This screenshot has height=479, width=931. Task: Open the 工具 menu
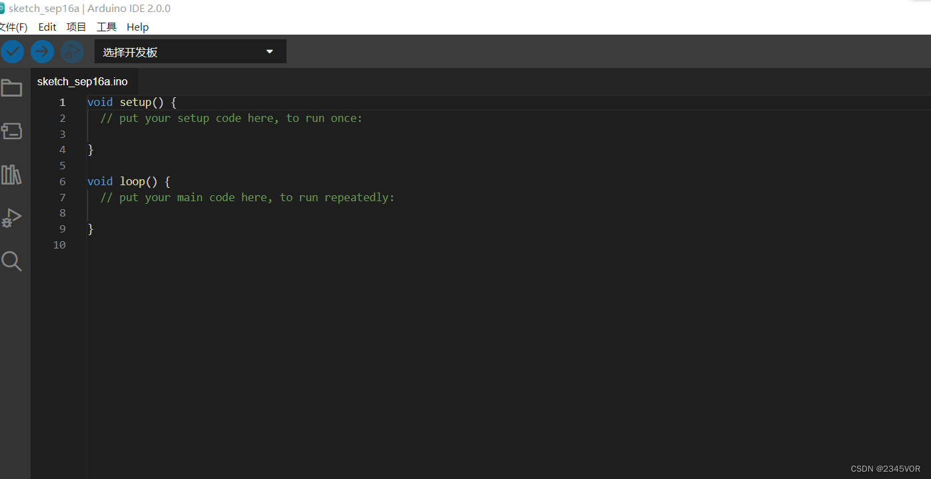point(107,27)
